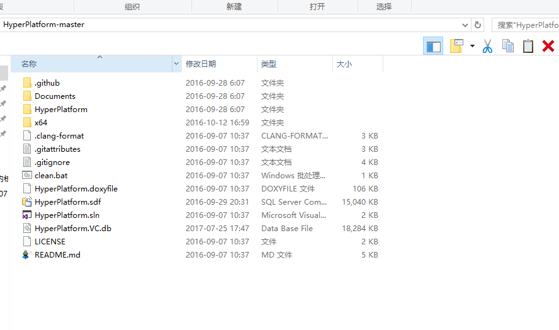This screenshot has width=559, height=330.
Task: Click the x64 date 2016-10-12 16:59
Action: click(217, 123)
